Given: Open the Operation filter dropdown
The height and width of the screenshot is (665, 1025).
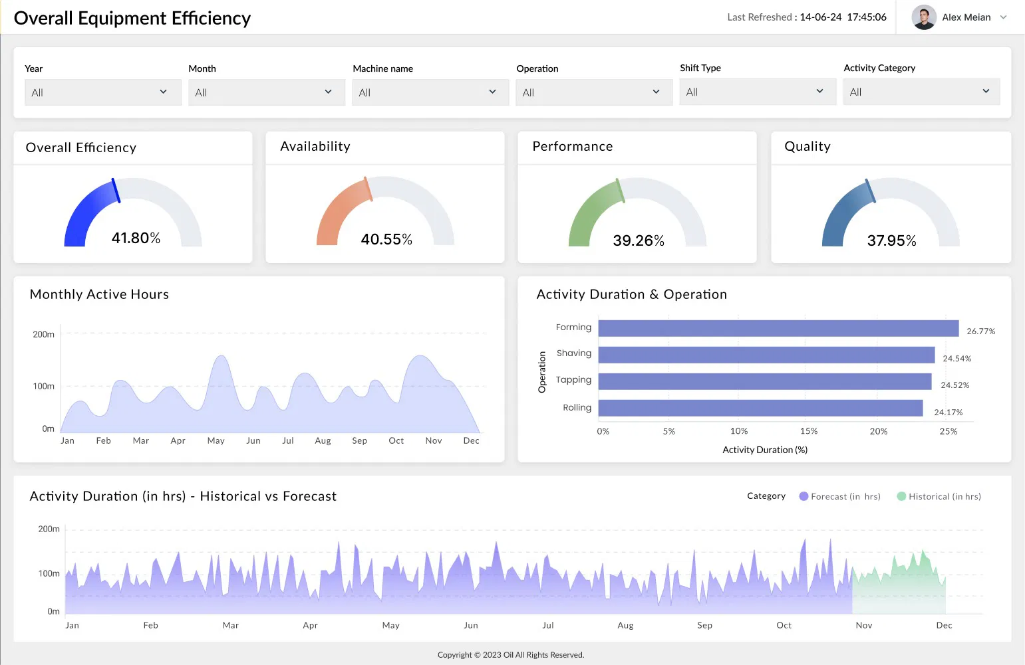Looking at the screenshot, I should [x=593, y=92].
